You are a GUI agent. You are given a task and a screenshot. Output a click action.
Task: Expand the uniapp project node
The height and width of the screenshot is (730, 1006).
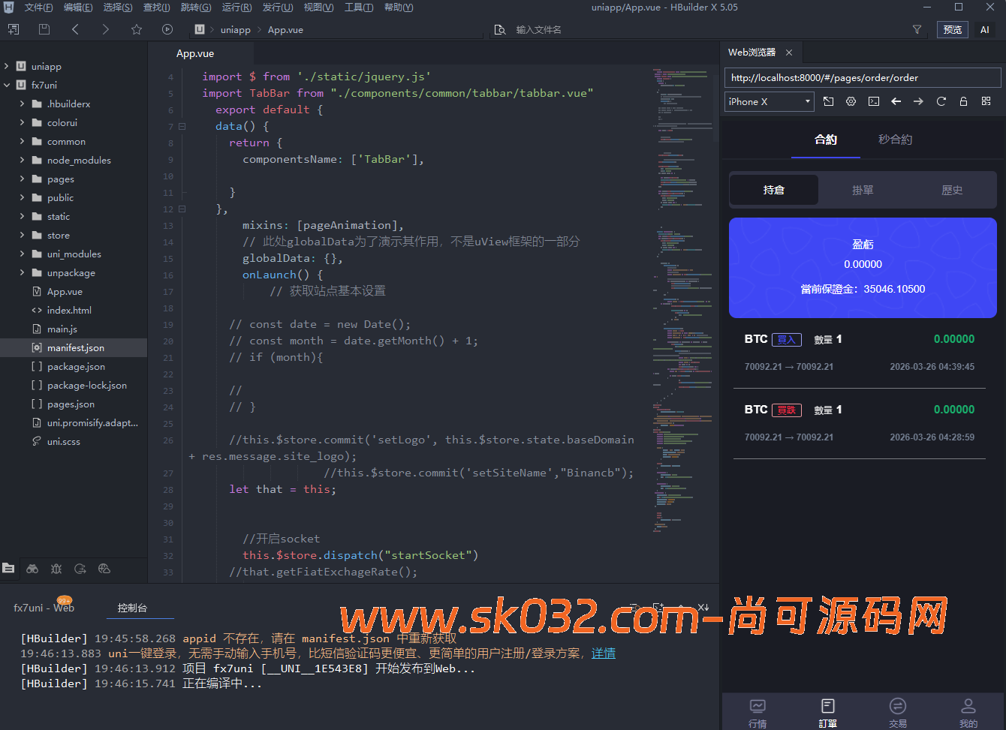[7, 67]
